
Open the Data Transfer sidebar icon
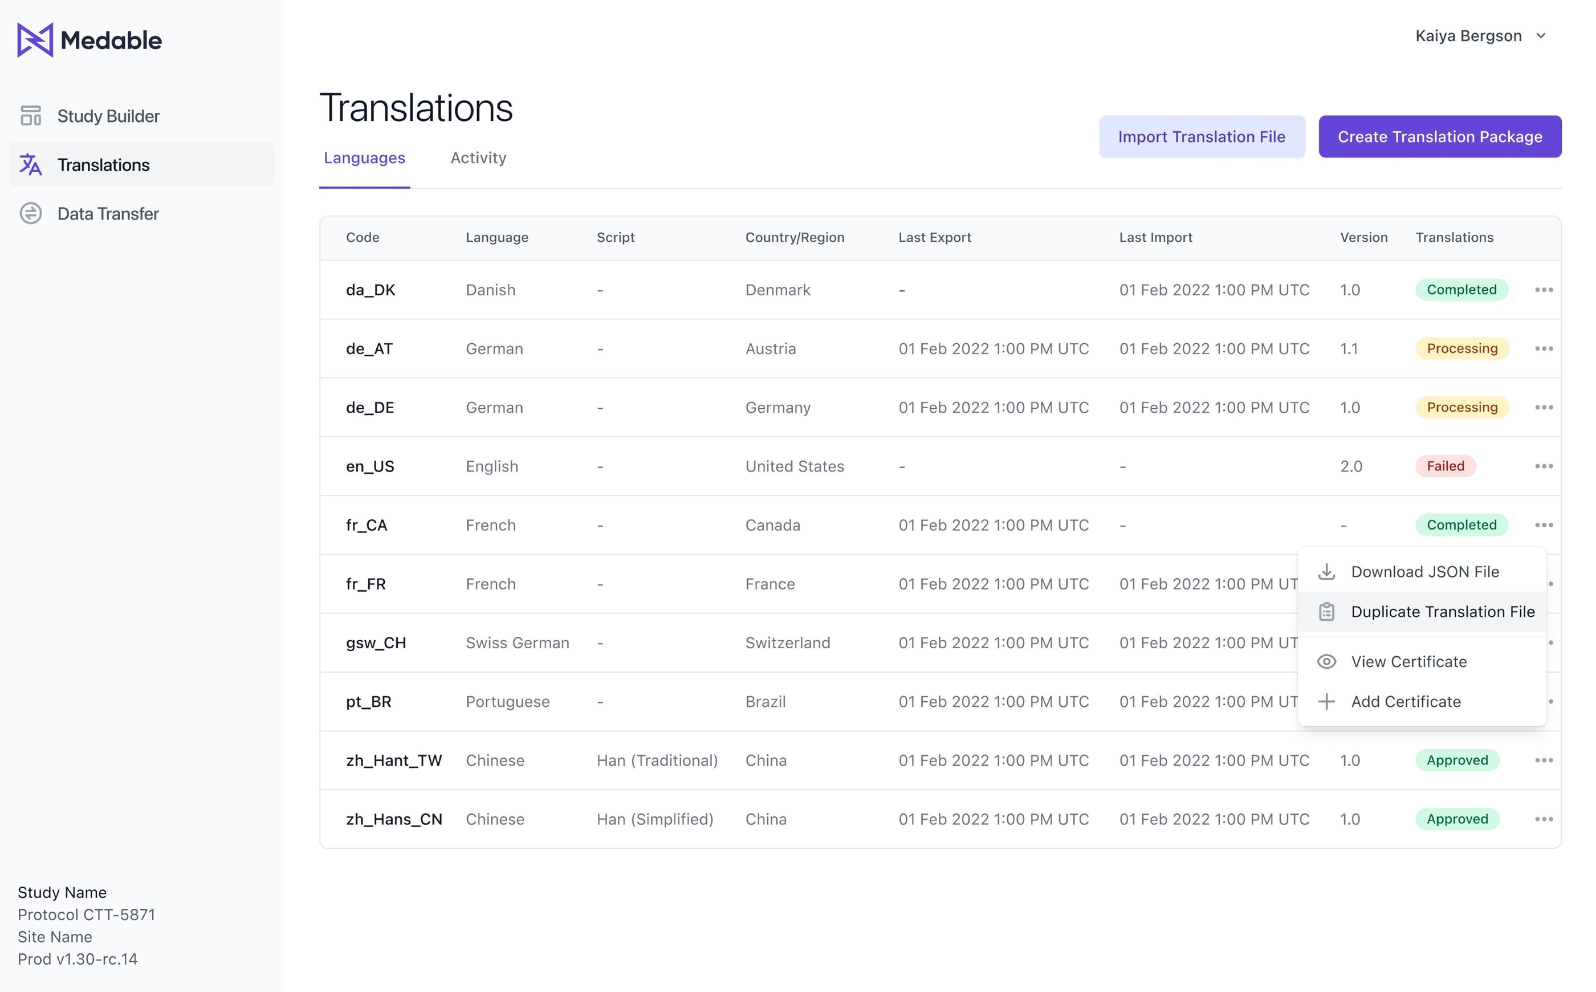[x=30, y=214]
